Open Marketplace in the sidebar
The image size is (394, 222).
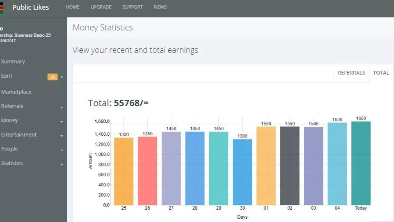[x=16, y=92]
